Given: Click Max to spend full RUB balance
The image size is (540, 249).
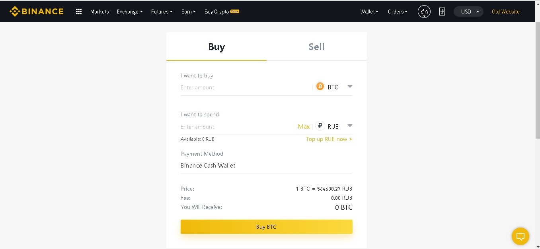Looking at the screenshot, I should pyautogui.click(x=304, y=126).
